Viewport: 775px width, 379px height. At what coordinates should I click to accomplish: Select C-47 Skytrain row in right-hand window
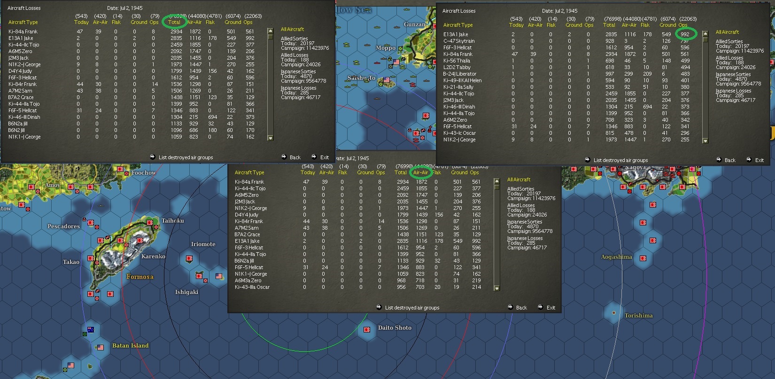[x=567, y=41]
